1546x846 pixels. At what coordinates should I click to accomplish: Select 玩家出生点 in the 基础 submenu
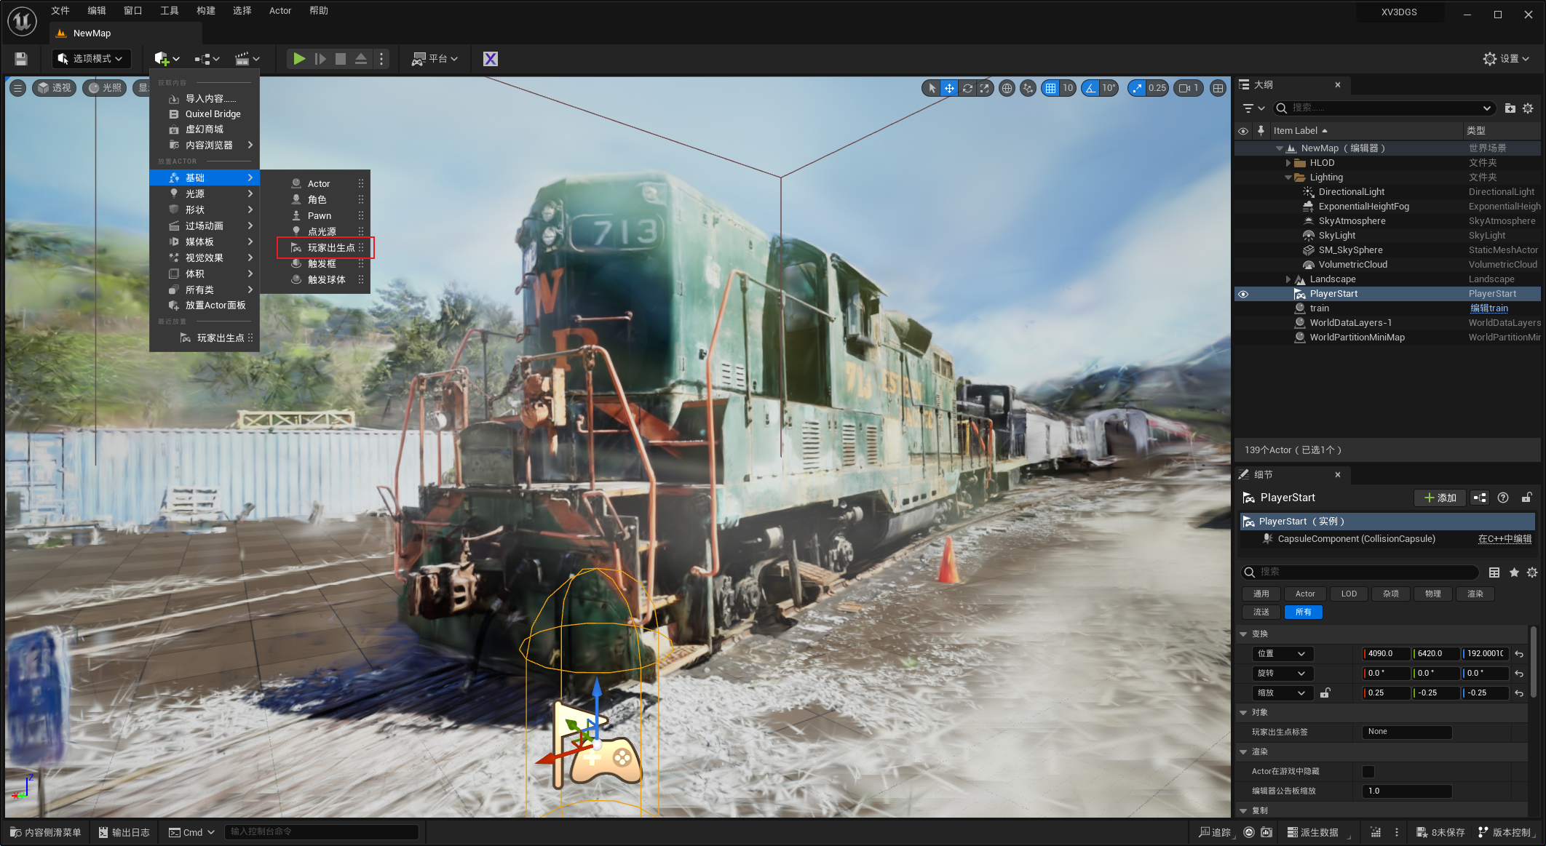tap(325, 248)
